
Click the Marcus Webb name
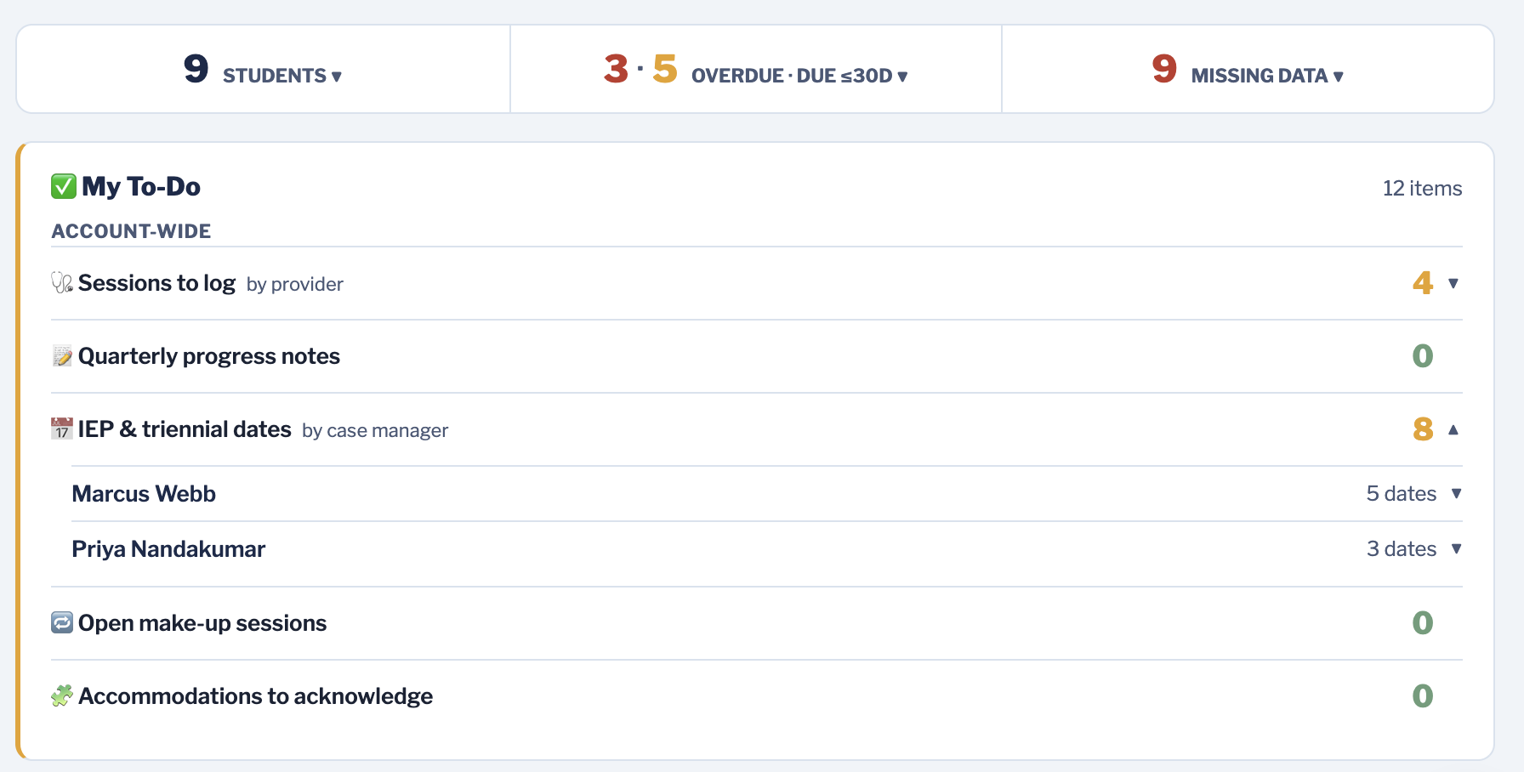pyautogui.click(x=144, y=494)
